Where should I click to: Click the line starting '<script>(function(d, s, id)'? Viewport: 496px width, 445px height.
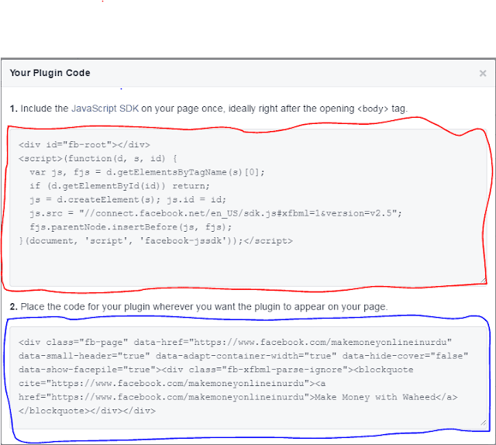point(98,158)
